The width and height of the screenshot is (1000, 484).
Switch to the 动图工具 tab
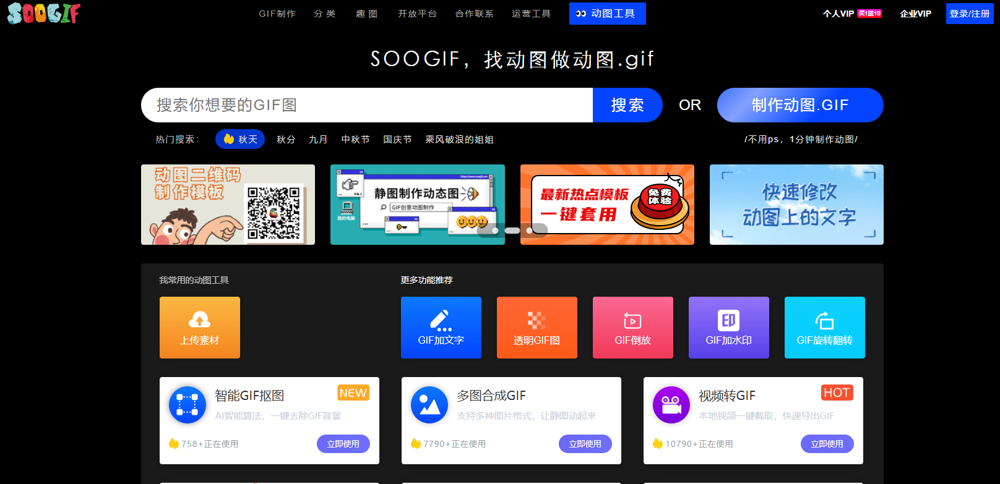(x=607, y=14)
